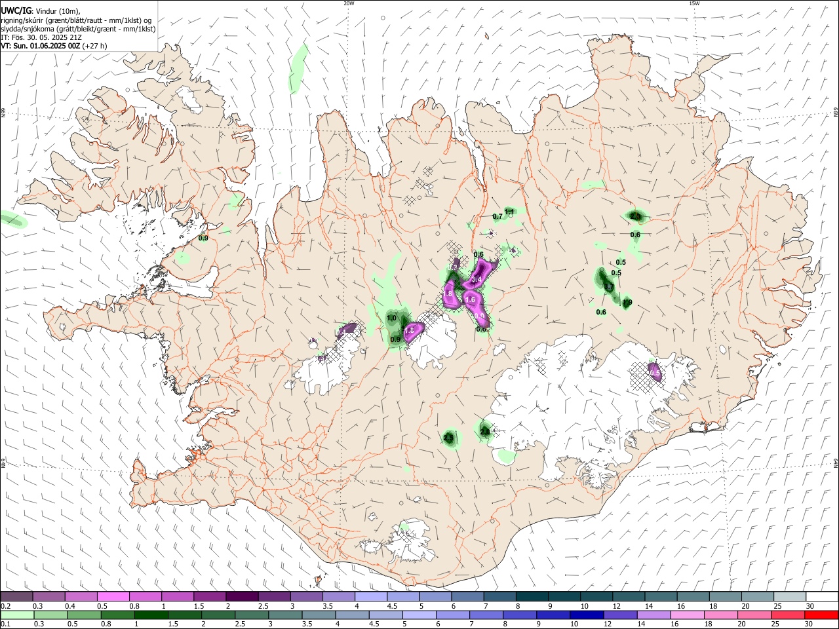Click the '0.2' tick label in upper legend
839x629 pixels.
[5, 606]
